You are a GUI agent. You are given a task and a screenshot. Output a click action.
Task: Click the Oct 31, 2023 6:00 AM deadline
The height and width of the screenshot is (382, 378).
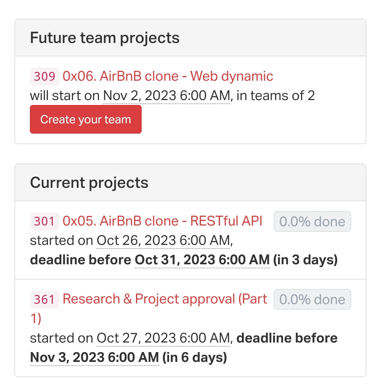point(202,260)
